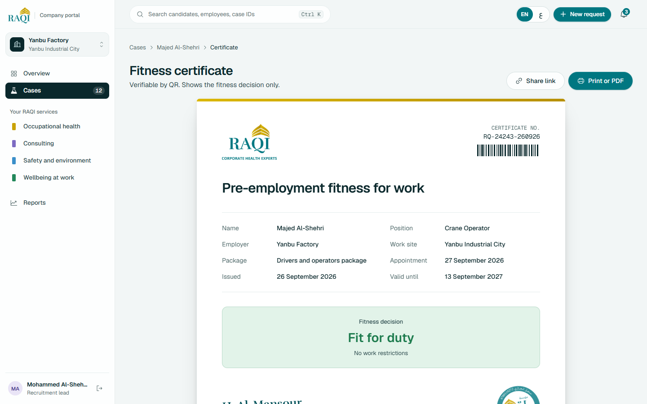
Task: Click the Yanbu Factory building icon
Action: (17, 44)
